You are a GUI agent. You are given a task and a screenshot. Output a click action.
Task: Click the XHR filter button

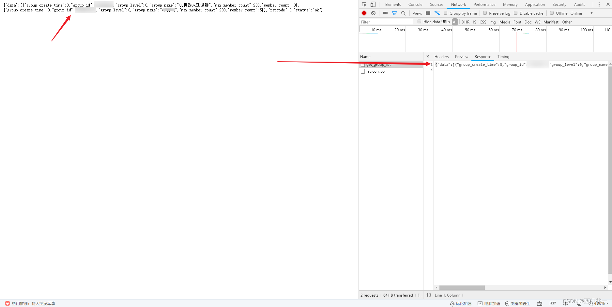(466, 22)
